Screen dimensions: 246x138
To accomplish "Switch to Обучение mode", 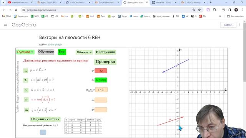I will point(46,52).
